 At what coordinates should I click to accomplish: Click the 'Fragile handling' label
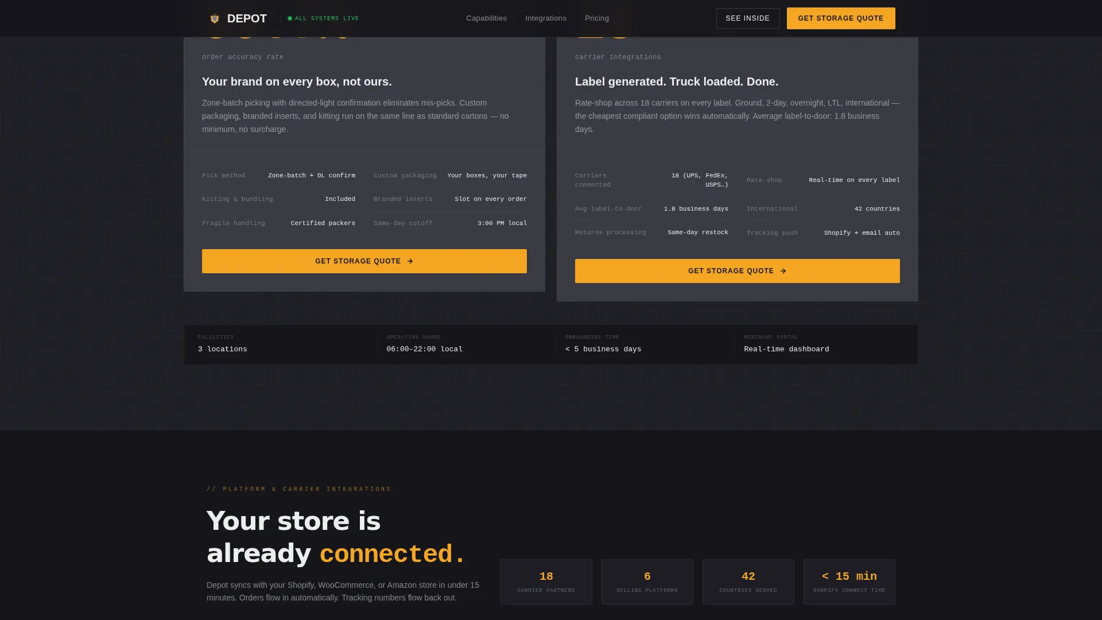(x=234, y=223)
